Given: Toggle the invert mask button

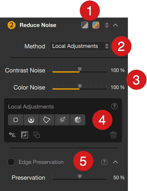Looking at the screenshot, I should point(25,135).
